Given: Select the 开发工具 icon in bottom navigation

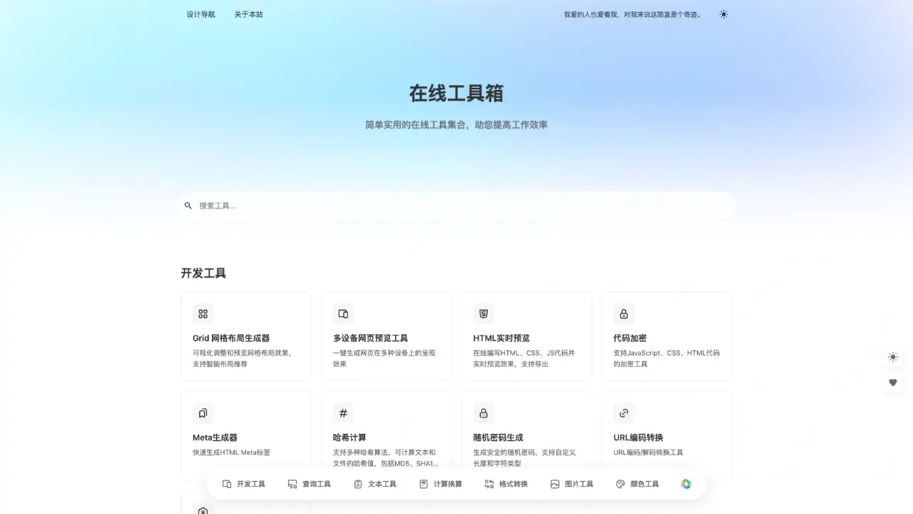Looking at the screenshot, I should (x=227, y=483).
